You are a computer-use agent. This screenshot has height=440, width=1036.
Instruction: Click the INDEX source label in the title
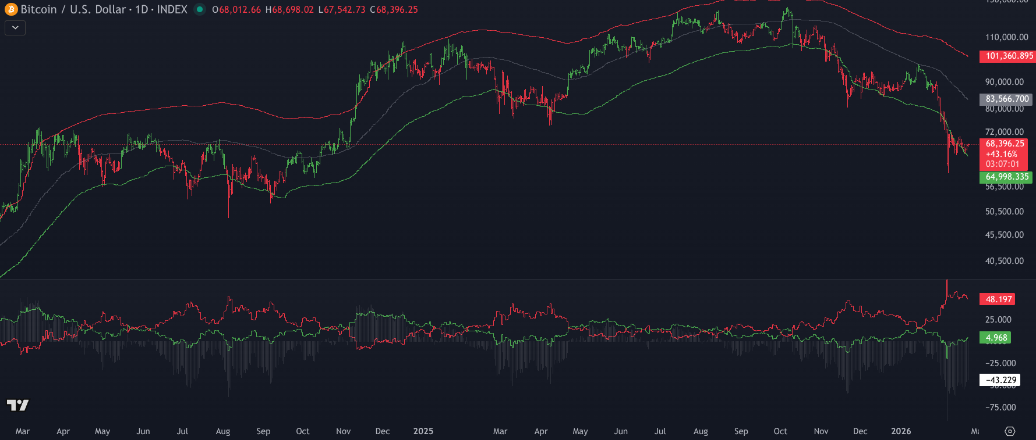point(172,9)
